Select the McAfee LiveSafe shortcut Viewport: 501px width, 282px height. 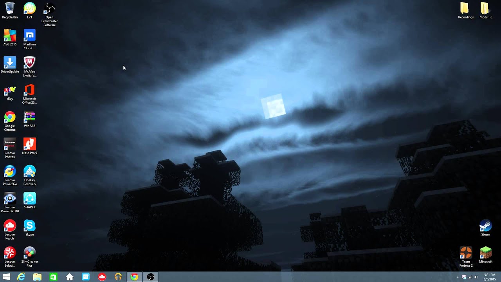click(x=29, y=67)
